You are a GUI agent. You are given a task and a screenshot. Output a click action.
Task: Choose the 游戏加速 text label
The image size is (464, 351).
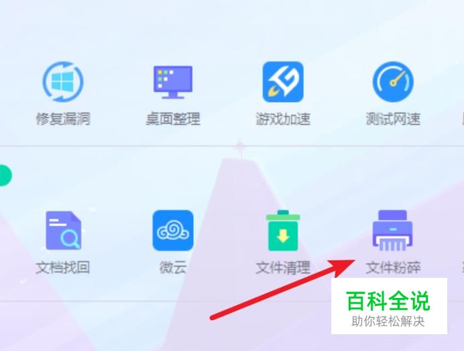pyautogui.click(x=283, y=119)
